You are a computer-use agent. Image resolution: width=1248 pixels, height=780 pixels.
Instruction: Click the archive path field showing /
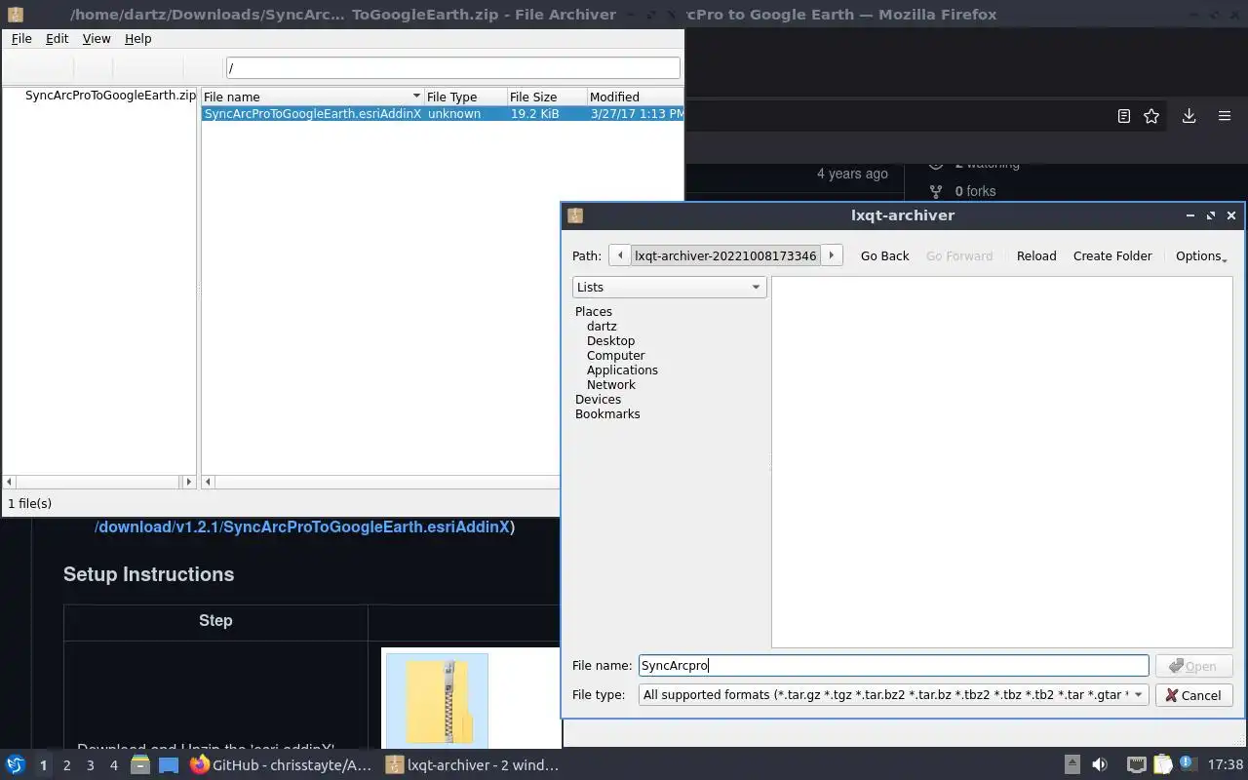452,67
